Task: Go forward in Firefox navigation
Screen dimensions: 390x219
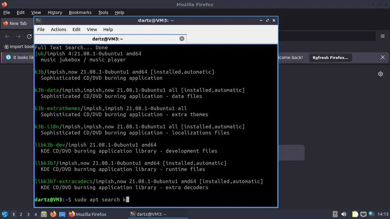Action: pos(18,36)
